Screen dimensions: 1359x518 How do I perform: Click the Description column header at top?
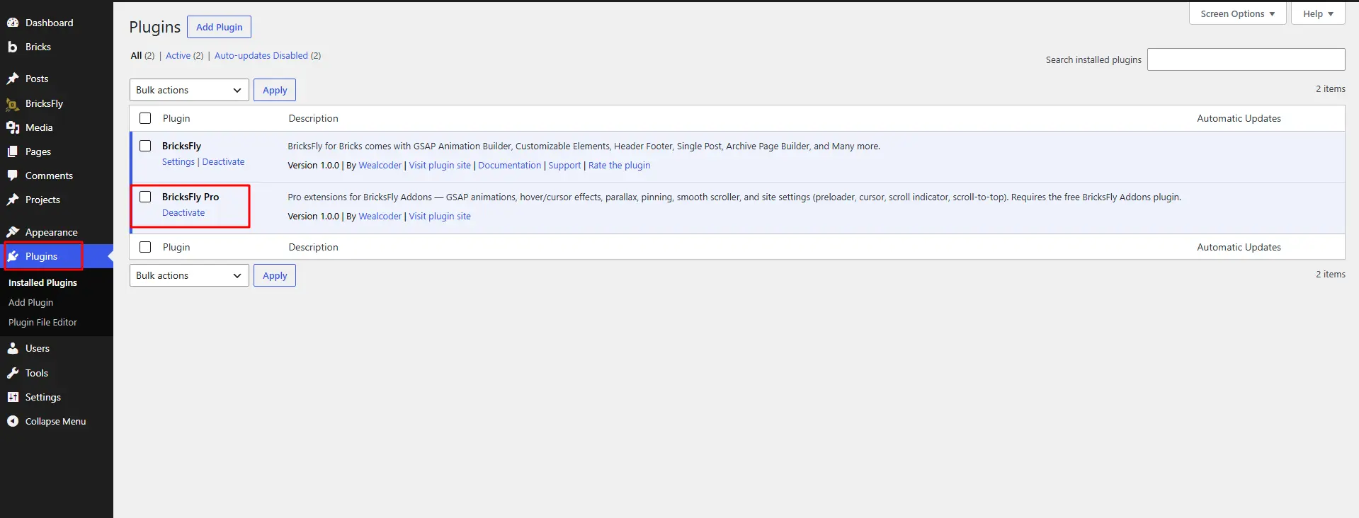(313, 118)
